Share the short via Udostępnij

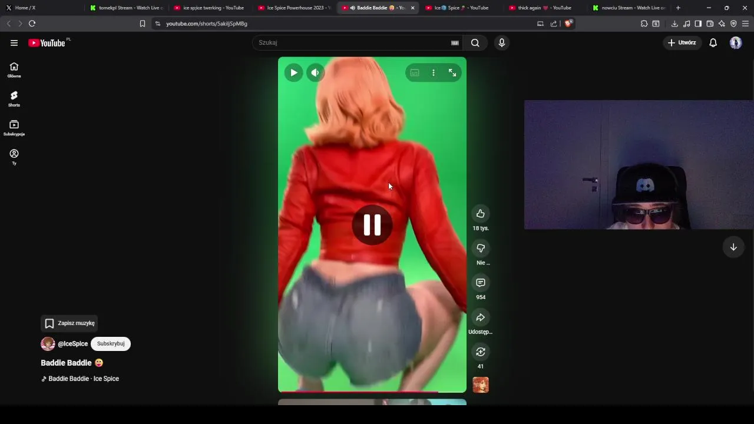[x=481, y=317]
